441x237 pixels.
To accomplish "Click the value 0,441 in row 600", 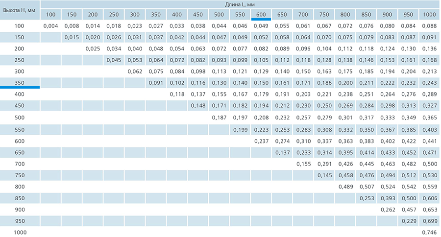I will [429, 142].
